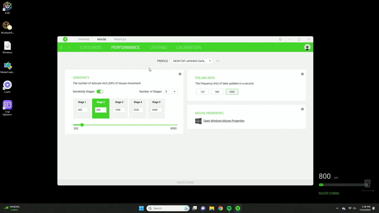Open Windows Mouse Properties link
This screenshot has width=379, height=213.
[224, 121]
